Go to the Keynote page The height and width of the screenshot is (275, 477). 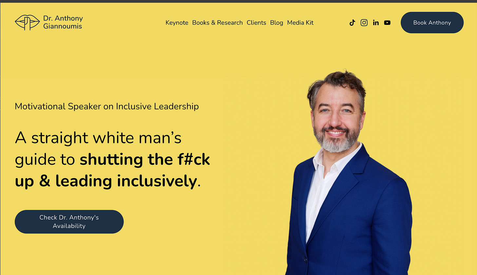tap(177, 23)
